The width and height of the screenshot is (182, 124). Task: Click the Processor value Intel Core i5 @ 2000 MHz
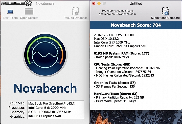(x=47, y=108)
